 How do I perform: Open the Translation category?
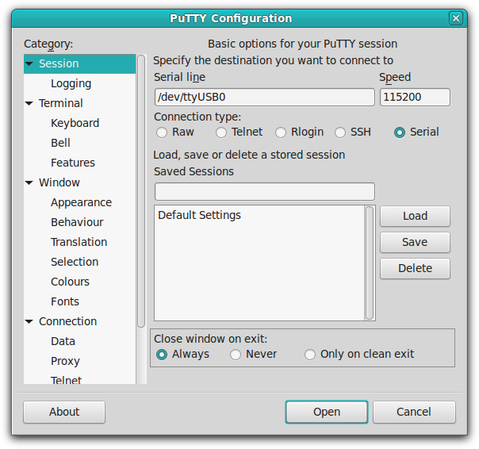point(80,242)
